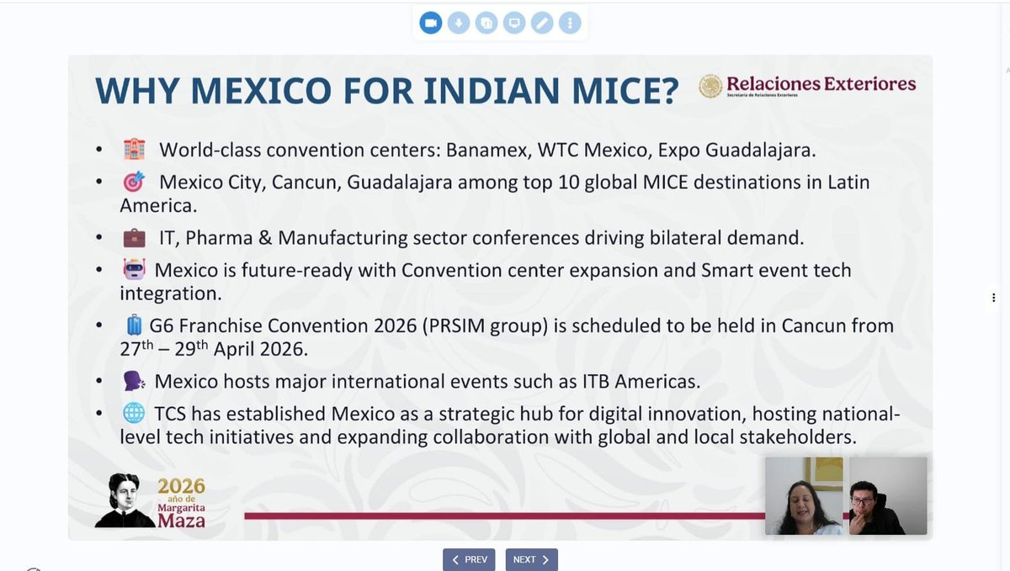Click the robot emoji bullet
Viewport: 1010px width, 571px height.
tap(133, 270)
